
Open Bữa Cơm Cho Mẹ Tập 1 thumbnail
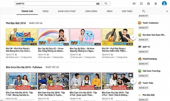(x=22, y=81)
